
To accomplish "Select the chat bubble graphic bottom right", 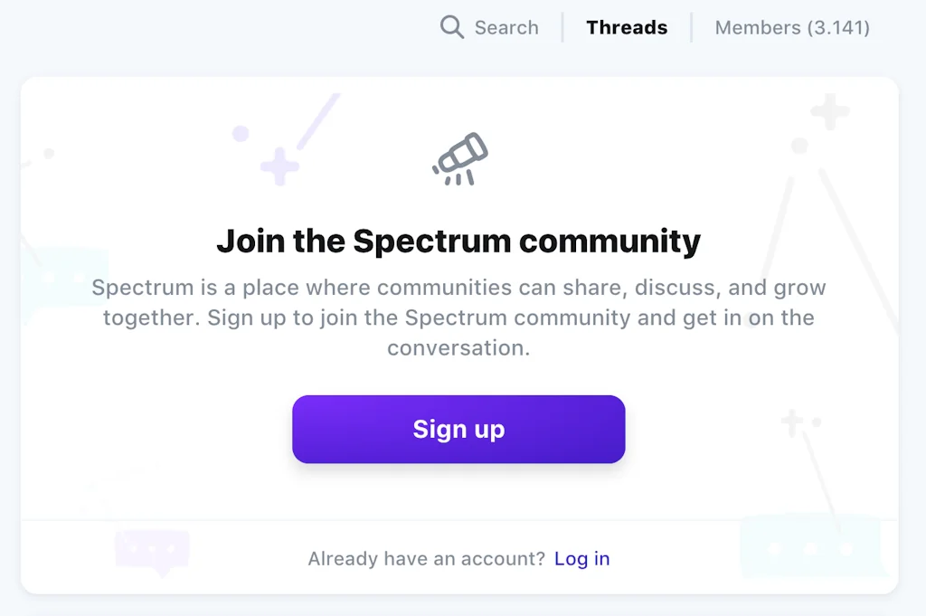I will [812, 545].
